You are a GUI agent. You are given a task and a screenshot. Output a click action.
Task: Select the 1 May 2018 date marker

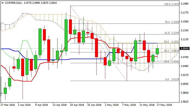pos(112,105)
